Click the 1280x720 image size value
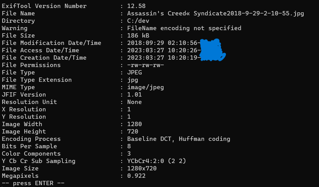 [x=142, y=169]
